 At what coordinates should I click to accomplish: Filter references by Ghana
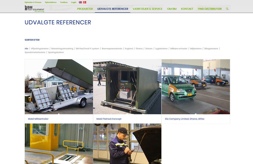tap(139, 48)
